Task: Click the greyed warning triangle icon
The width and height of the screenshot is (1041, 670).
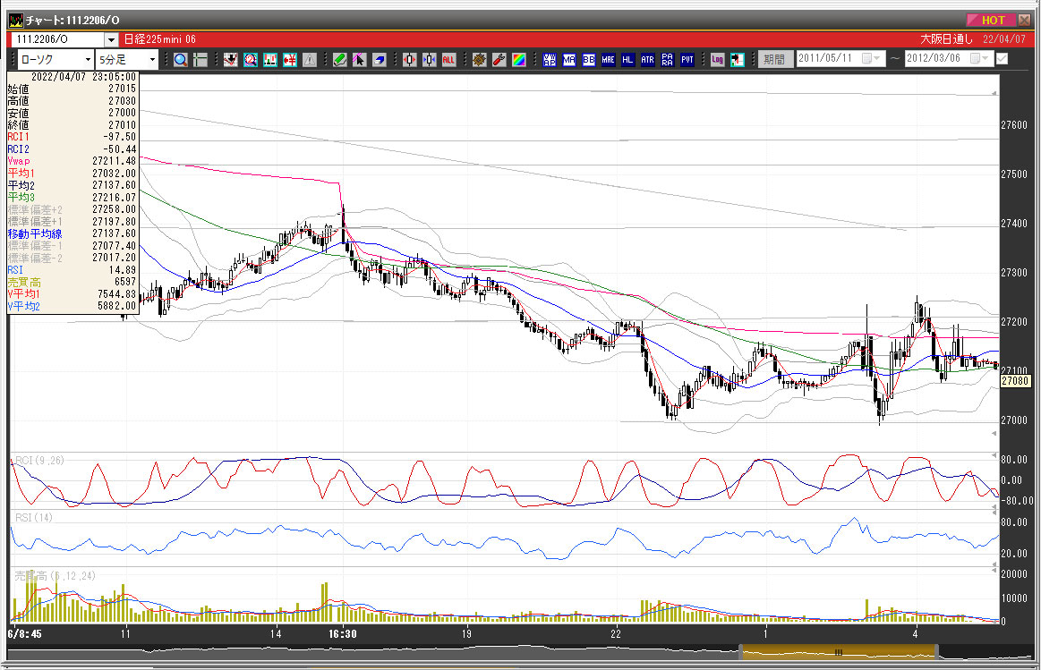Action: coord(310,60)
